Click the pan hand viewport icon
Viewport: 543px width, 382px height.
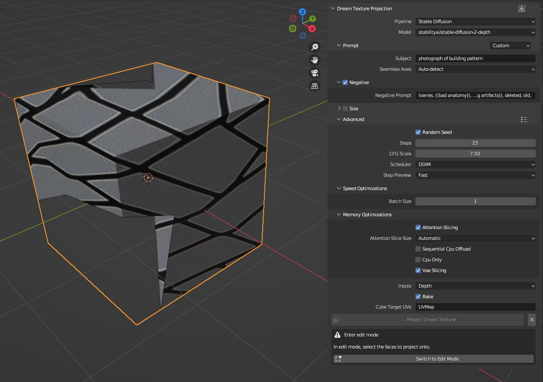[x=315, y=60]
